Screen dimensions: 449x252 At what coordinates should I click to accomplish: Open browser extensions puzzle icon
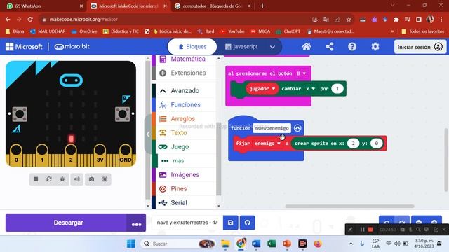[x=396, y=20]
